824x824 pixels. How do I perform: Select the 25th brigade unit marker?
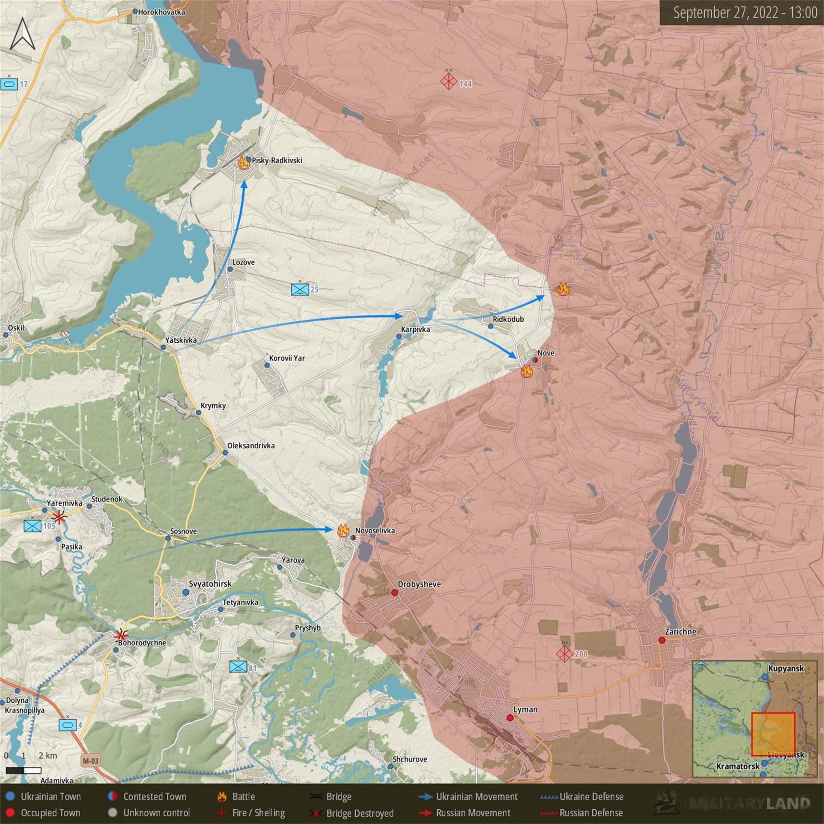tap(300, 289)
